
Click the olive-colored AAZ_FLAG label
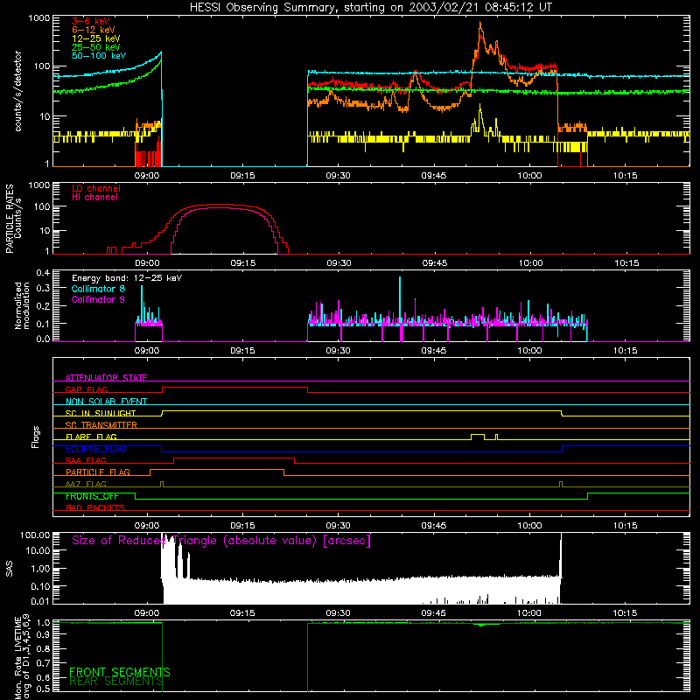(86, 484)
